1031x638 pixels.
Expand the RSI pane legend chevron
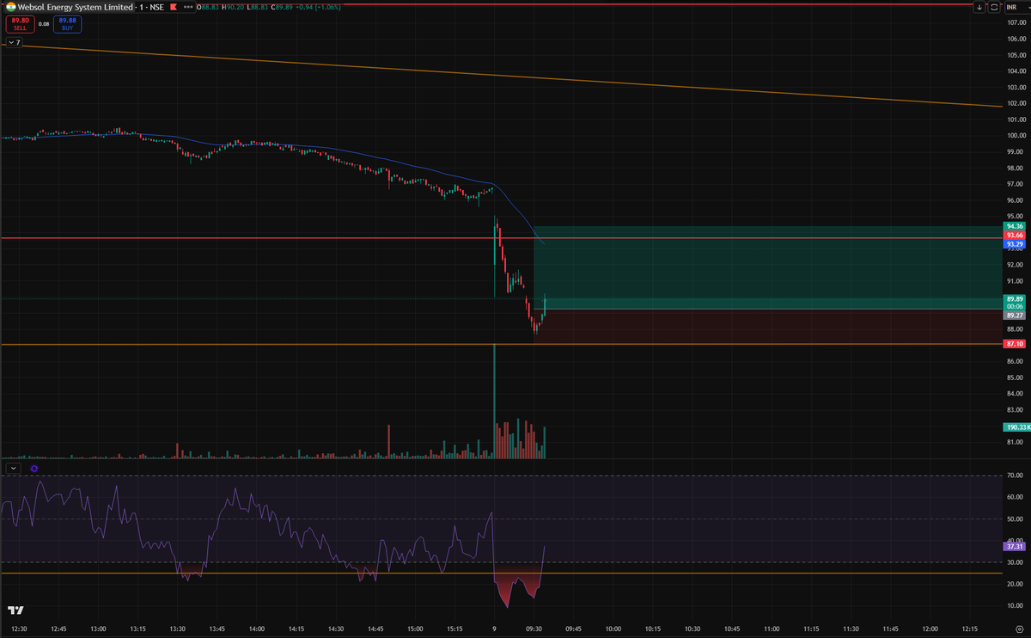coord(13,468)
